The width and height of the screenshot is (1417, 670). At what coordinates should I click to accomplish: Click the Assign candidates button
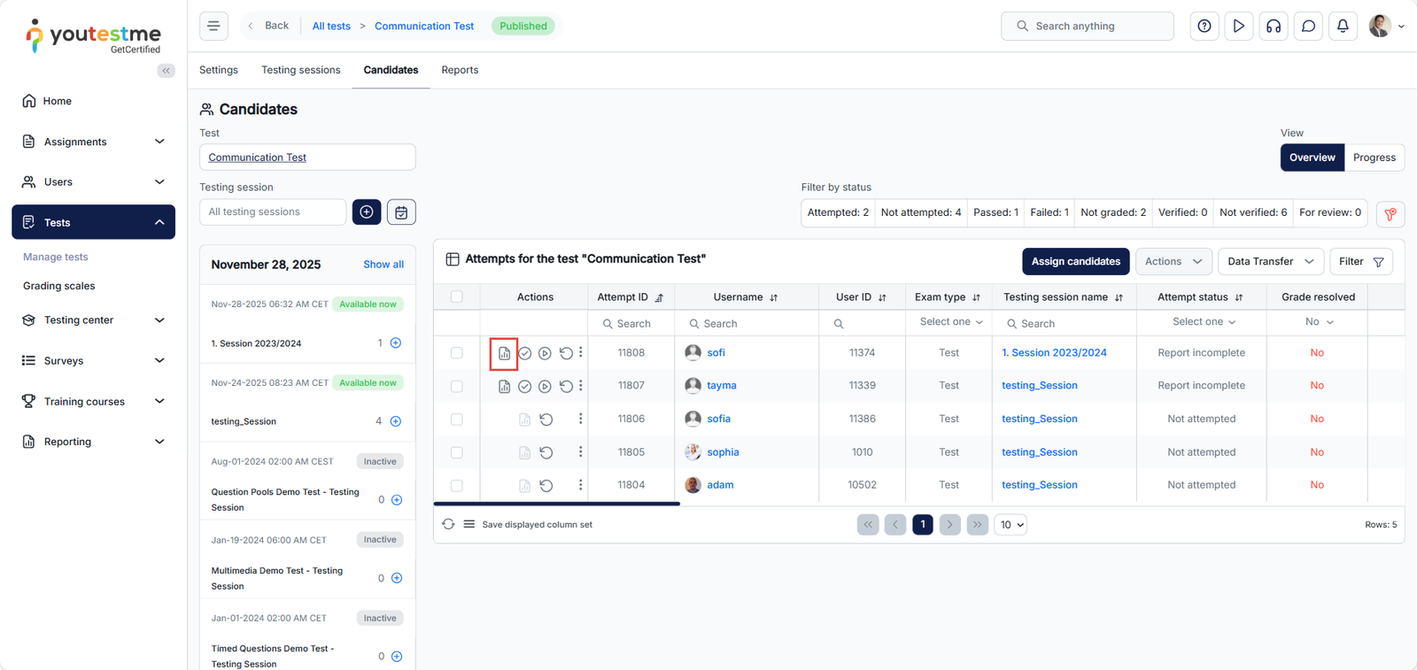[x=1075, y=262]
